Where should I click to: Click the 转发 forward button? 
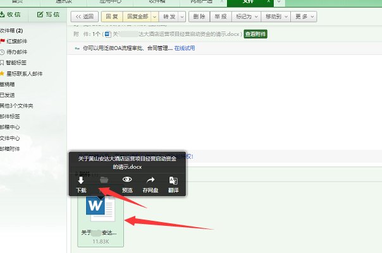pyautogui.click(x=169, y=16)
